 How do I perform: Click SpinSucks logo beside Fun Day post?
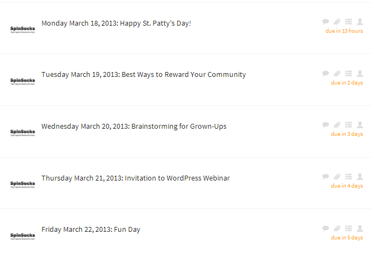point(22,236)
